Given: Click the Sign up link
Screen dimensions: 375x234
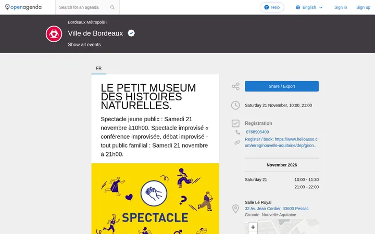Looking at the screenshot, I should [x=363, y=7].
